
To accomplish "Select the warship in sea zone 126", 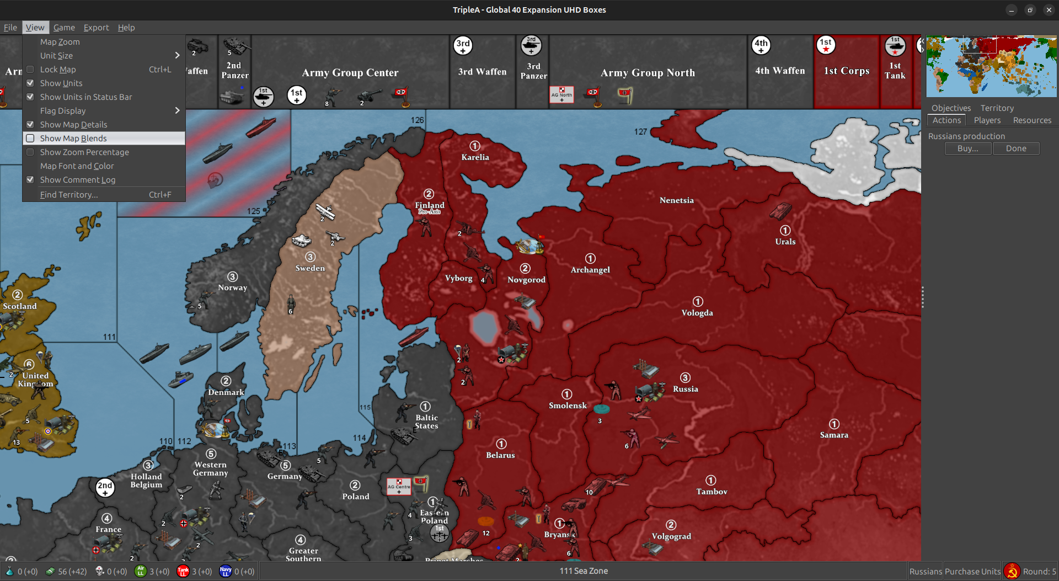I will [x=261, y=127].
